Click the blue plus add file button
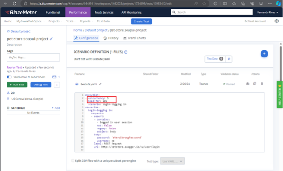 [264, 54]
